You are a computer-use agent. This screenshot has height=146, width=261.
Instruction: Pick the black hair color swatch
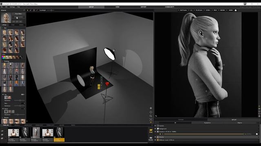(21, 57)
